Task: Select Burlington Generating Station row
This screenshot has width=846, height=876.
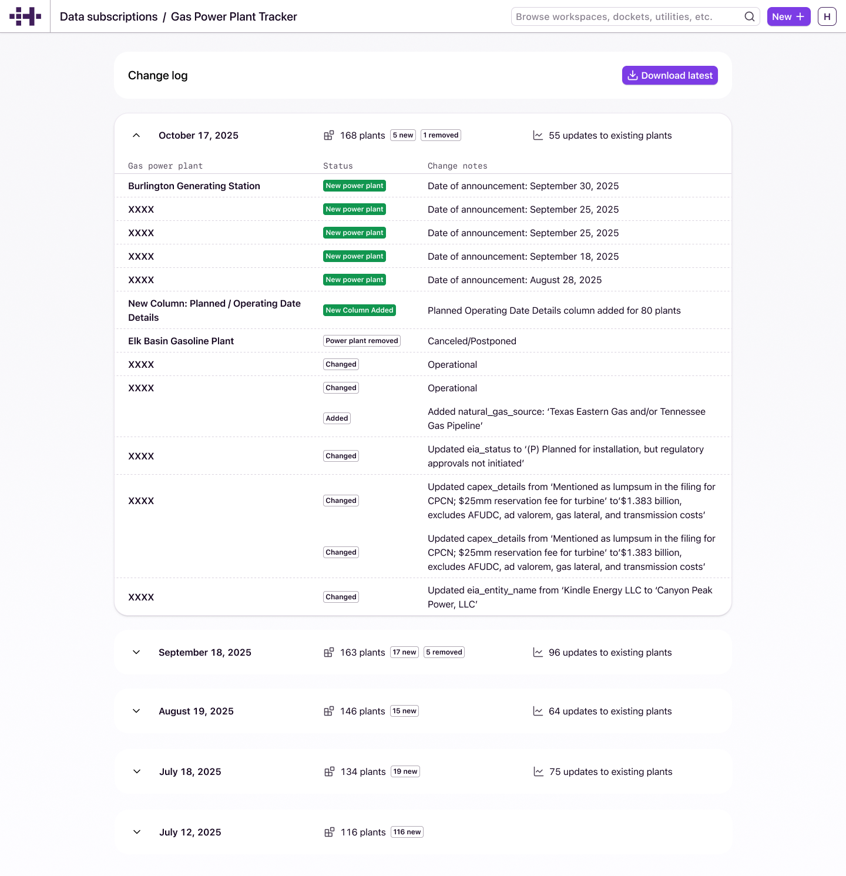Action: [x=194, y=186]
